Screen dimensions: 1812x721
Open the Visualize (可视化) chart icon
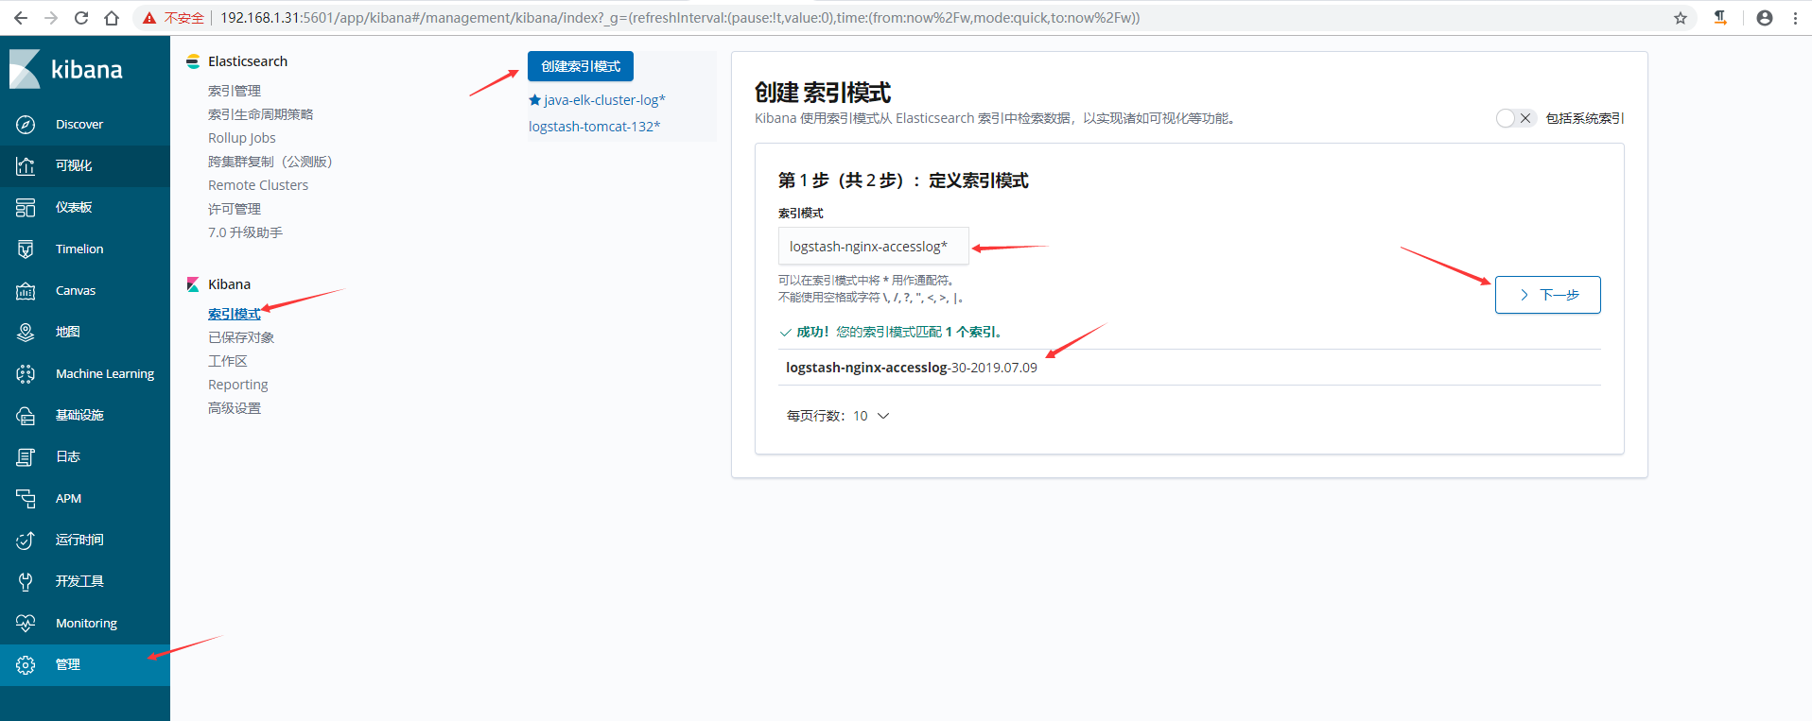pyautogui.click(x=26, y=166)
